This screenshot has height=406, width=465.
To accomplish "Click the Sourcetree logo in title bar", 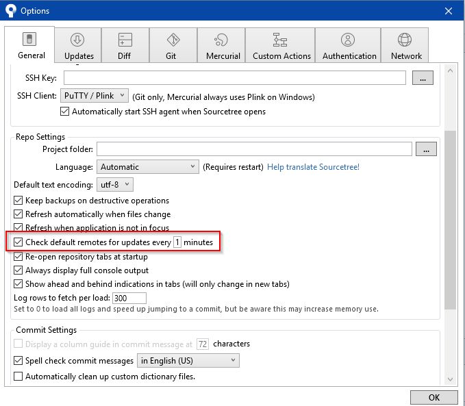I will tap(11, 10).
